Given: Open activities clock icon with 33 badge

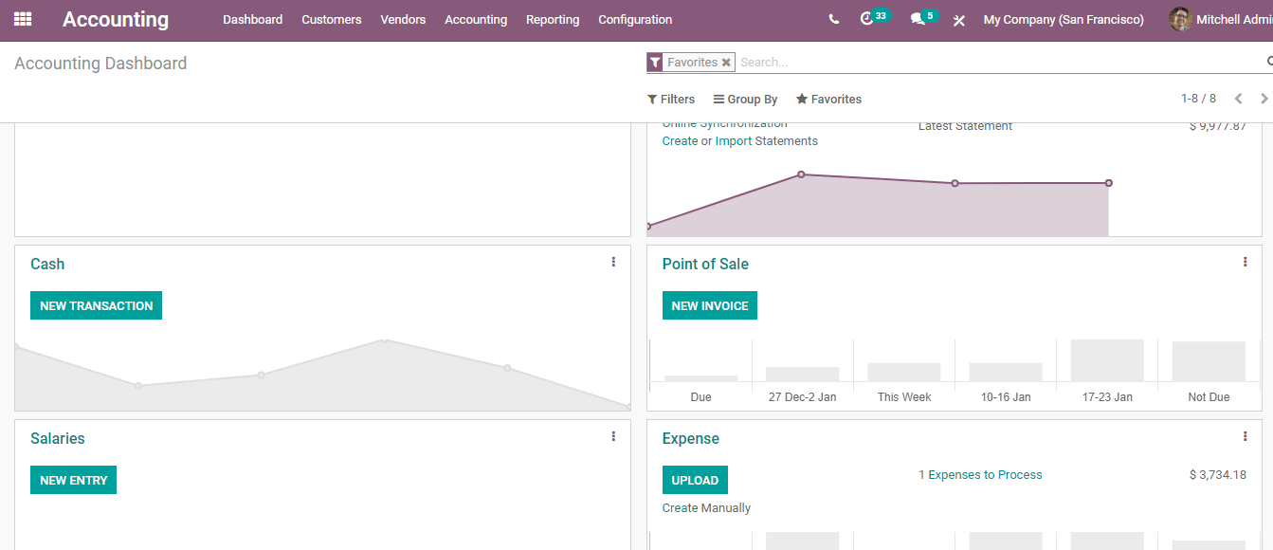Looking at the screenshot, I should 875,18.
